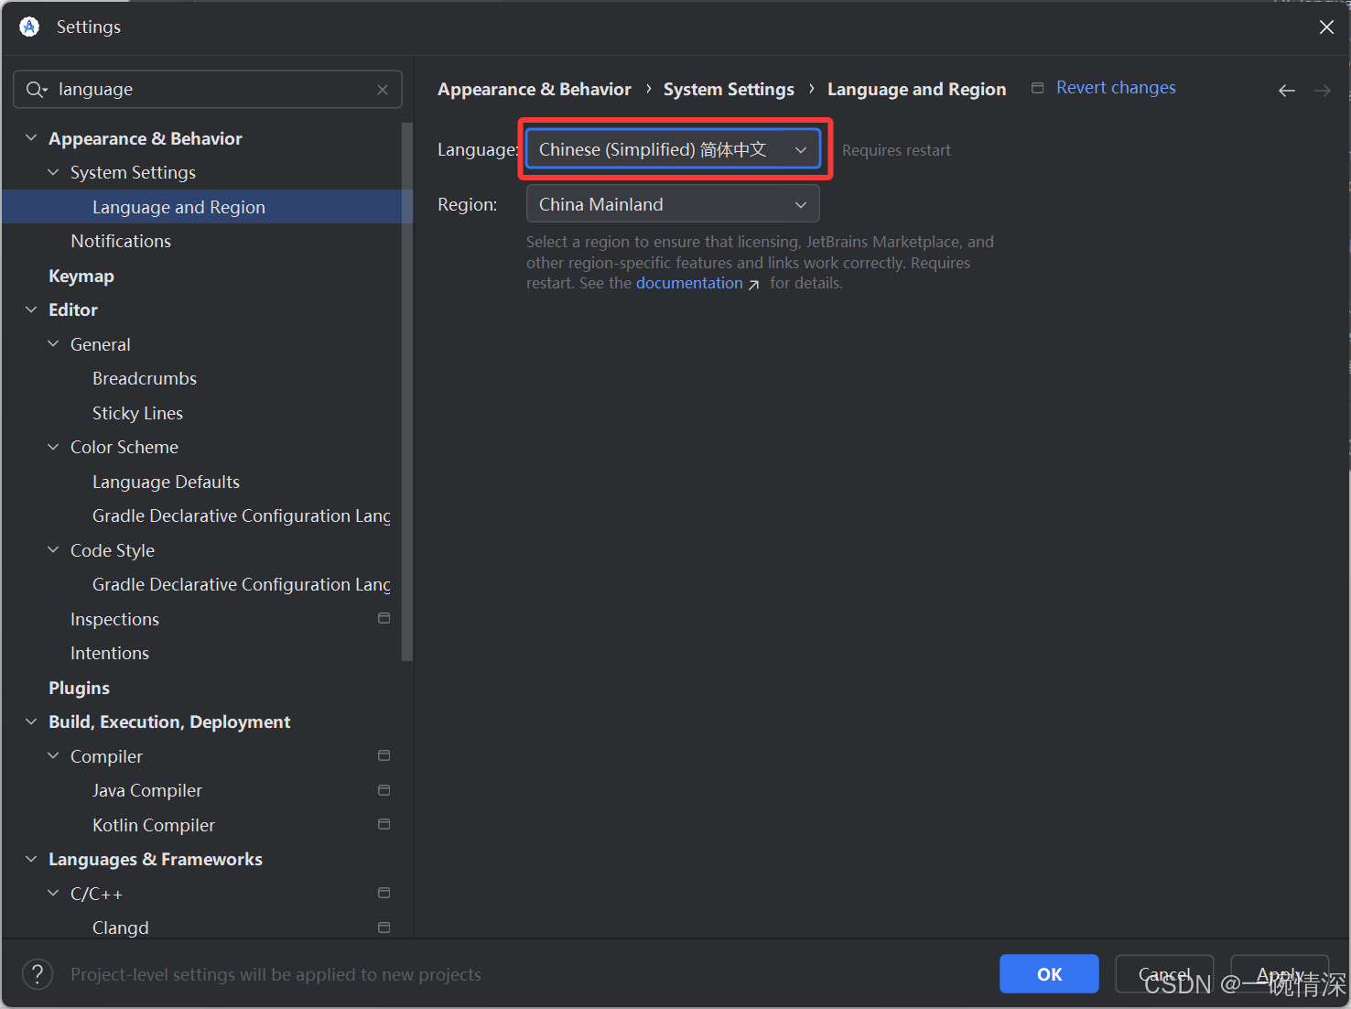Screen dimensions: 1351x1009
Task: Collapse the Appearance & Behavior section
Action: tap(31, 138)
